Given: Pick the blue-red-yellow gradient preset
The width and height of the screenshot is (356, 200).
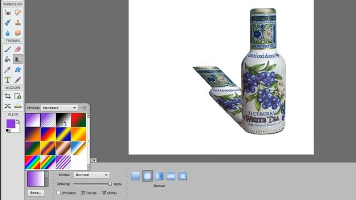Looking at the screenshot, I should tap(48, 134).
